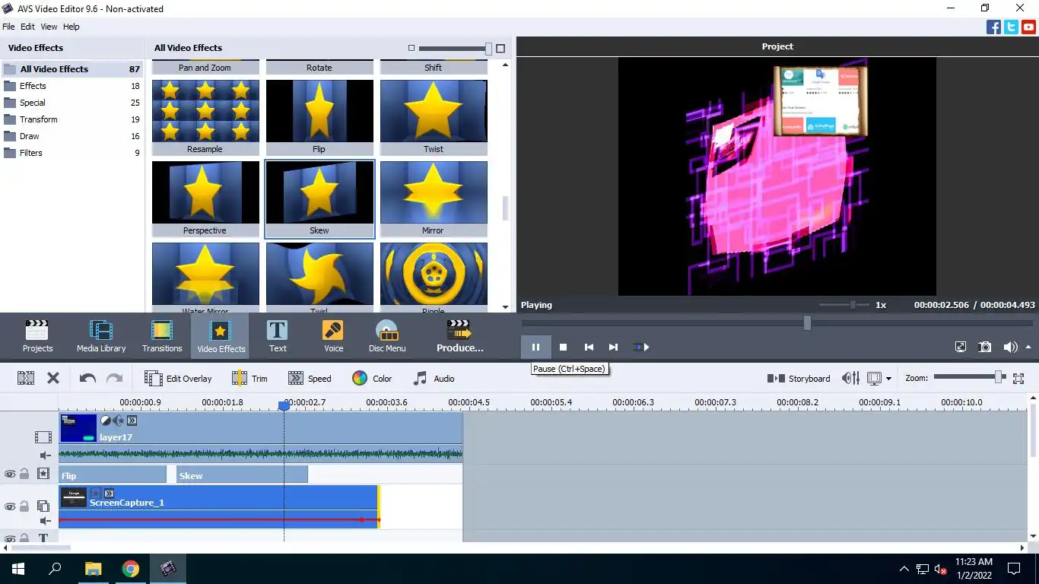Image resolution: width=1039 pixels, height=584 pixels.
Task: Toggle visibility of the video overlay track
Action: [10, 506]
